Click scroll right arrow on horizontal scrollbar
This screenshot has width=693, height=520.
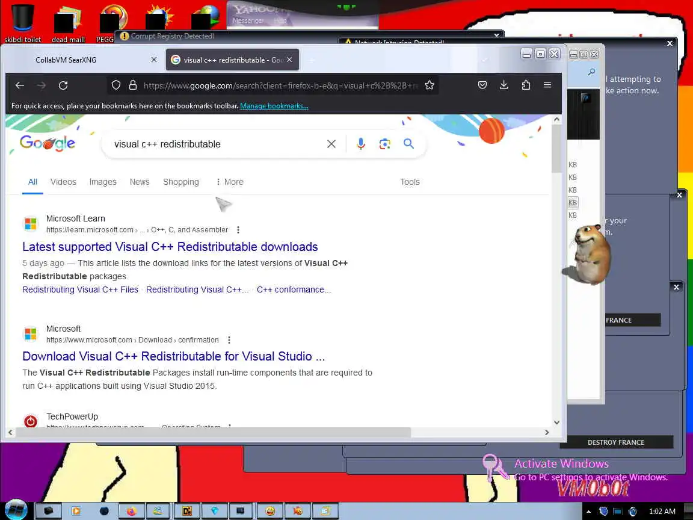(x=547, y=433)
